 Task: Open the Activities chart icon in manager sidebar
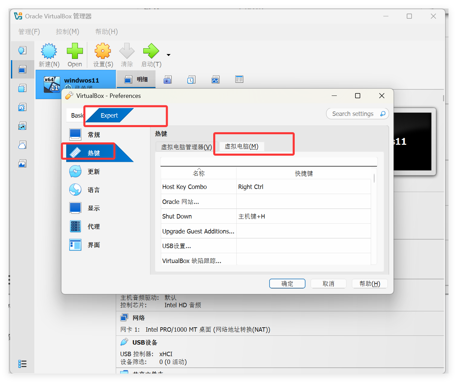(22, 164)
